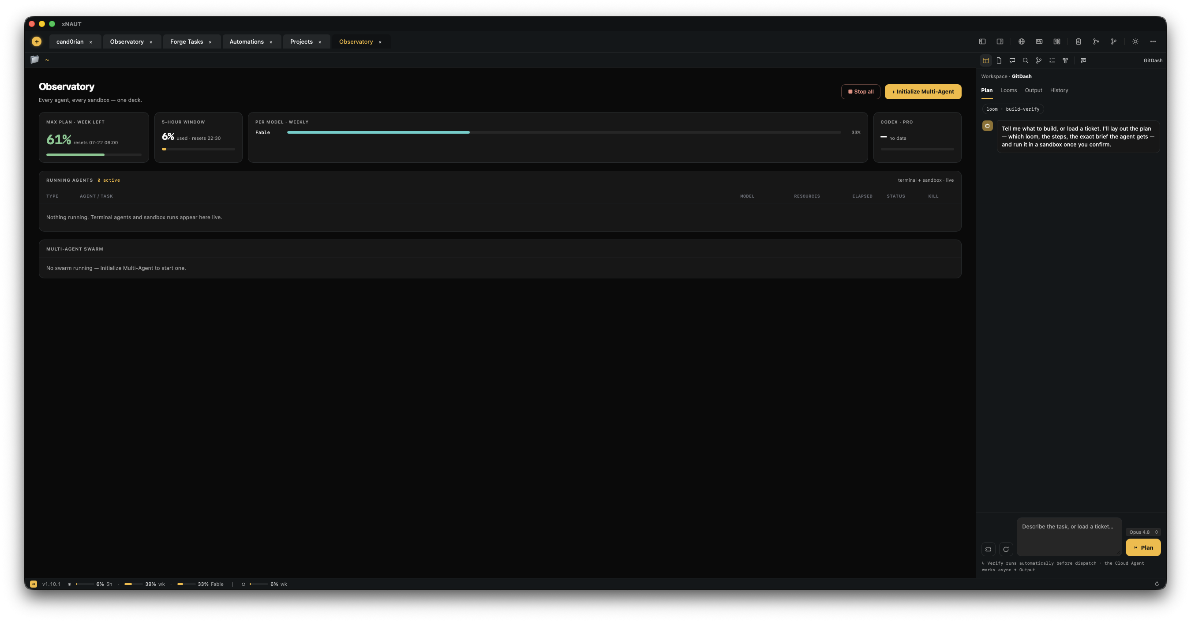
Task: Click the yellow Plan button
Action: tap(1143, 547)
